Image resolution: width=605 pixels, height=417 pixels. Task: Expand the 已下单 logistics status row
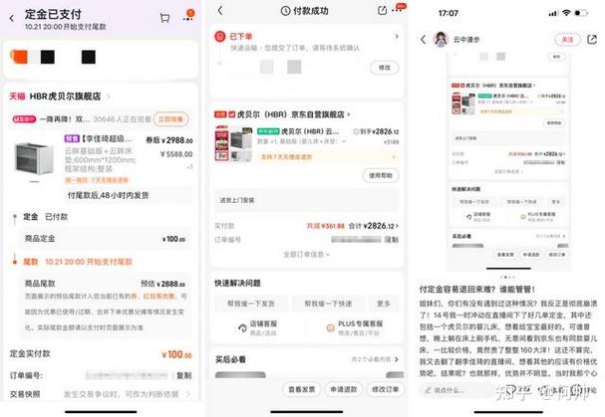click(397, 36)
